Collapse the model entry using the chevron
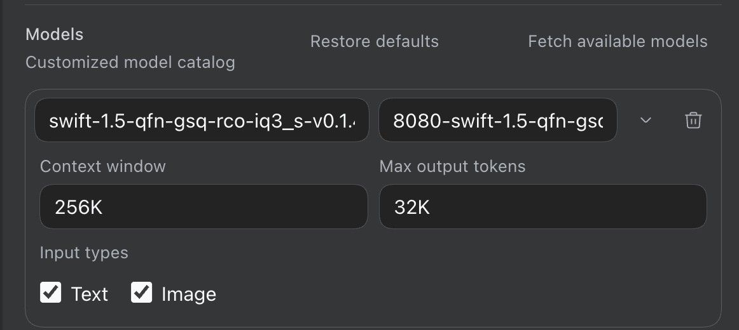 coord(646,121)
